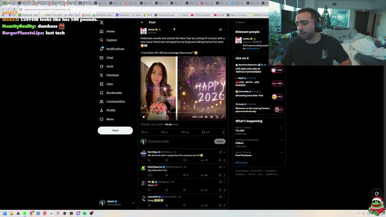Open KC reply three-dot menu

[224, 182]
